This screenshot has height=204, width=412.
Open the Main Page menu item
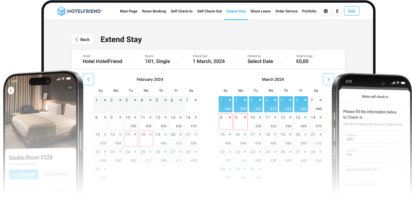pos(129,11)
